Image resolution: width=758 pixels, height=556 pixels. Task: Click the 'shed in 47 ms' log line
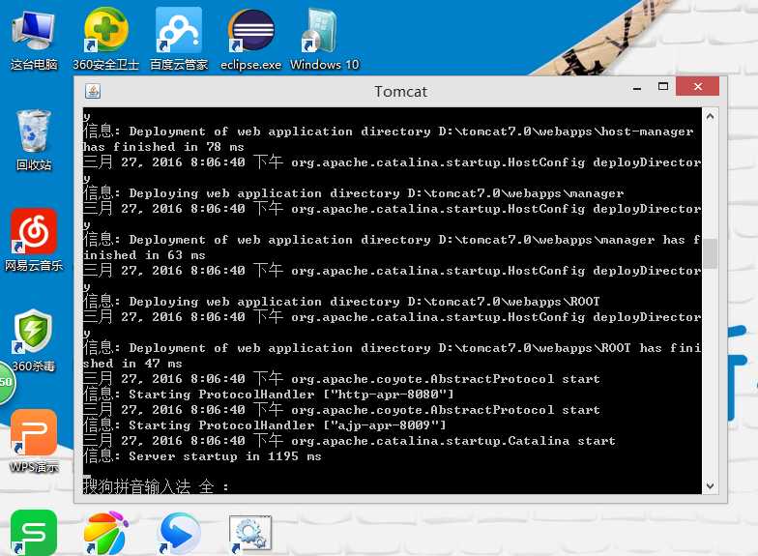(x=132, y=364)
